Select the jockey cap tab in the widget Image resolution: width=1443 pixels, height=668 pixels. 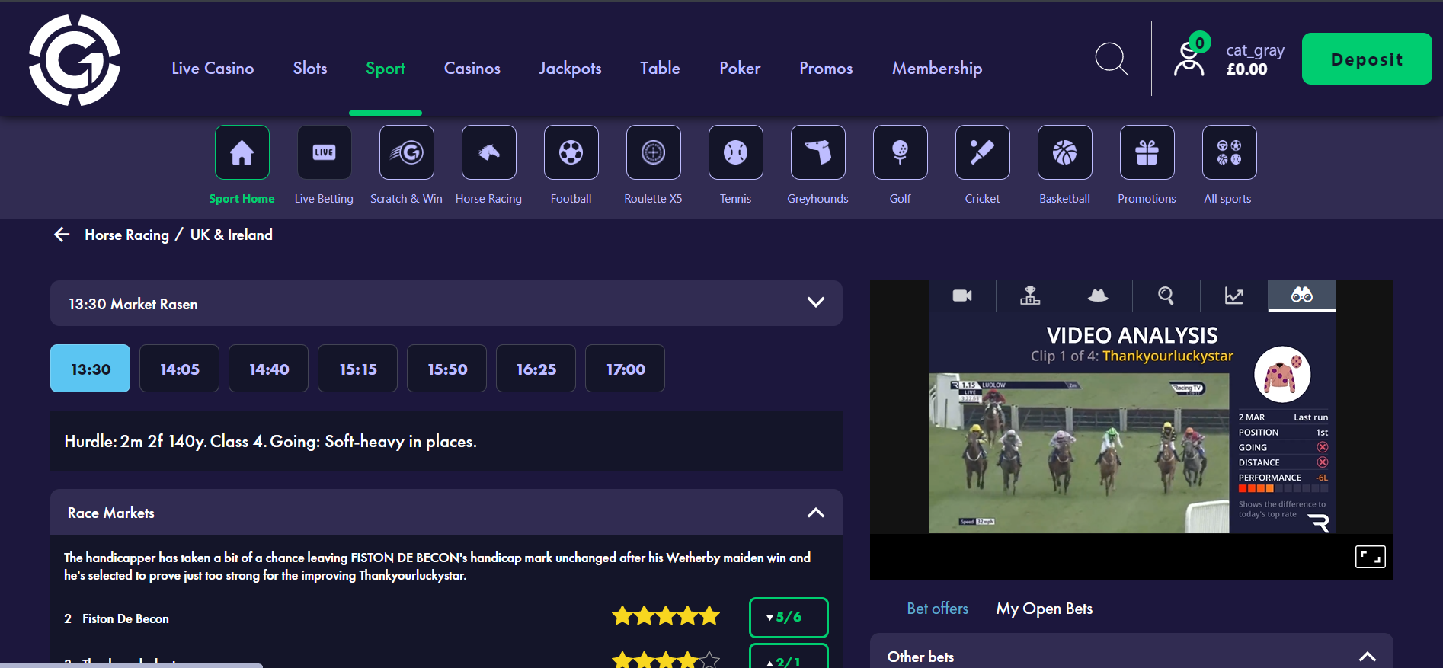coord(1098,296)
